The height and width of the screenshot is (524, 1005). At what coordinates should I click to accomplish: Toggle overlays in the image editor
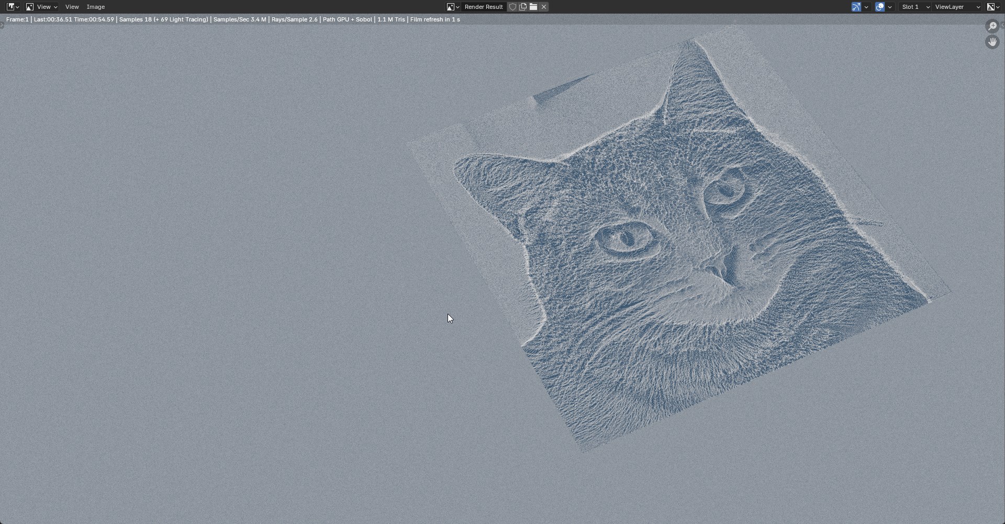point(880,7)
